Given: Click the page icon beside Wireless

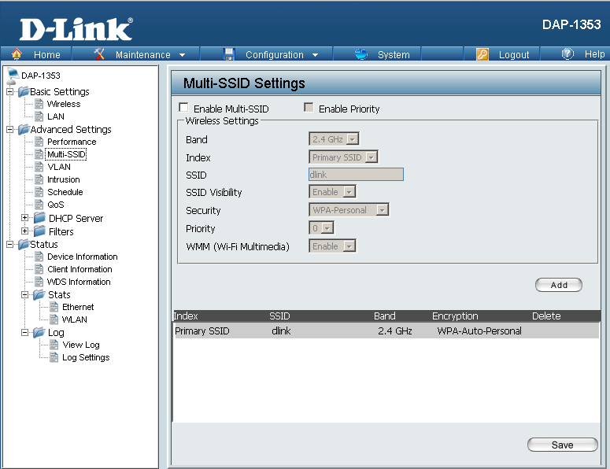Looking at the screenshot, I should 39,104.
